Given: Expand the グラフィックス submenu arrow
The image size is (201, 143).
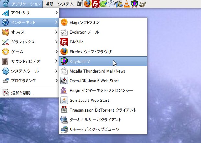Looking at the screenshot, I should (x=56, y=42).
